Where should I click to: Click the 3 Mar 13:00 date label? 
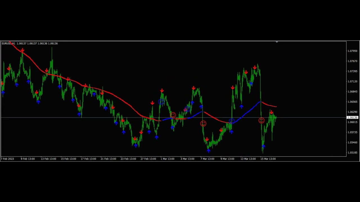[187, 159]
